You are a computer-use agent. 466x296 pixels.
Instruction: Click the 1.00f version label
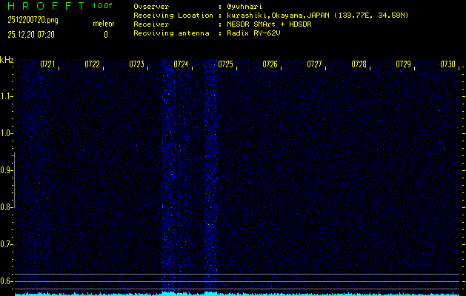coord(103,6)
